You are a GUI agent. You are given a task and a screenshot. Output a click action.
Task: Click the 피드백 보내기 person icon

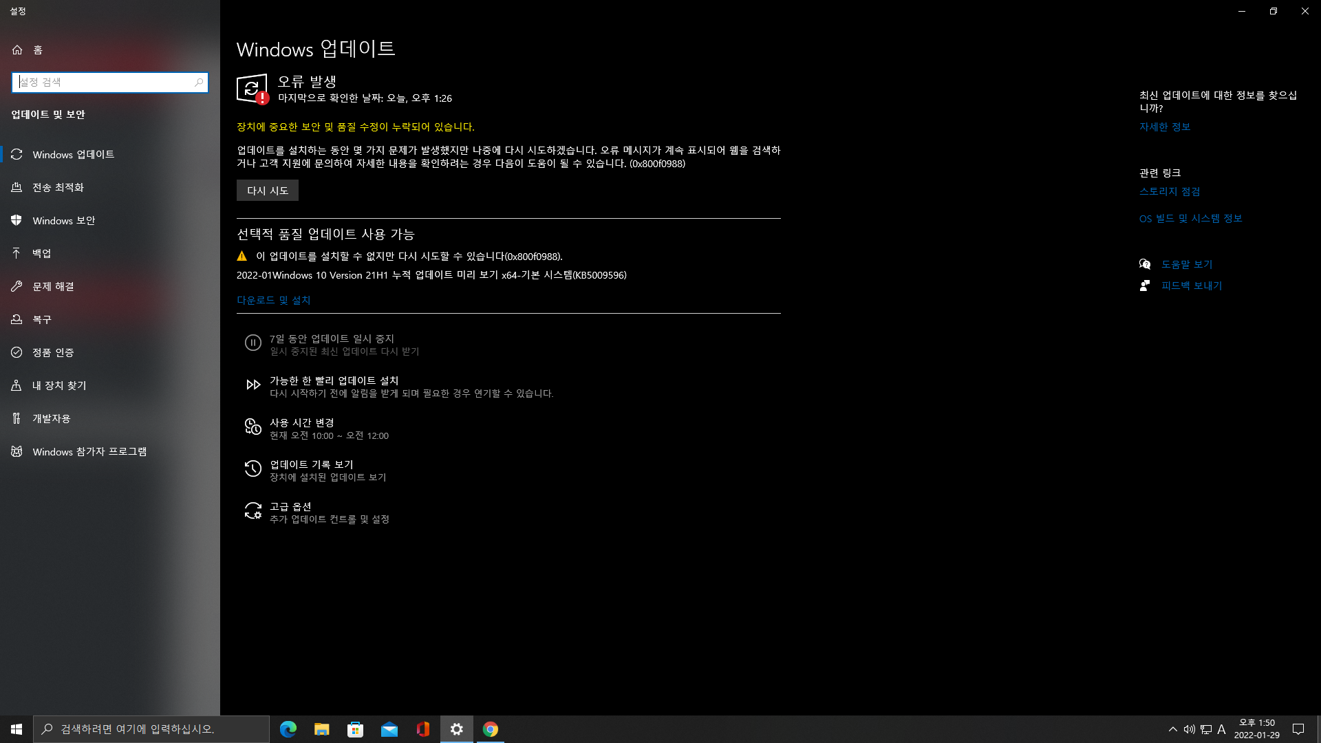(1145, 286)
